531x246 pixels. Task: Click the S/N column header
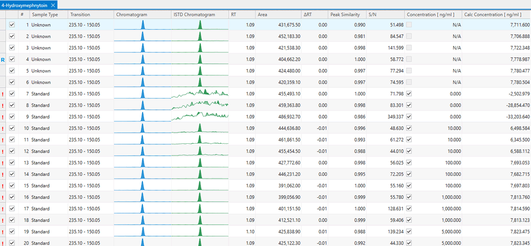pos(385,15)
